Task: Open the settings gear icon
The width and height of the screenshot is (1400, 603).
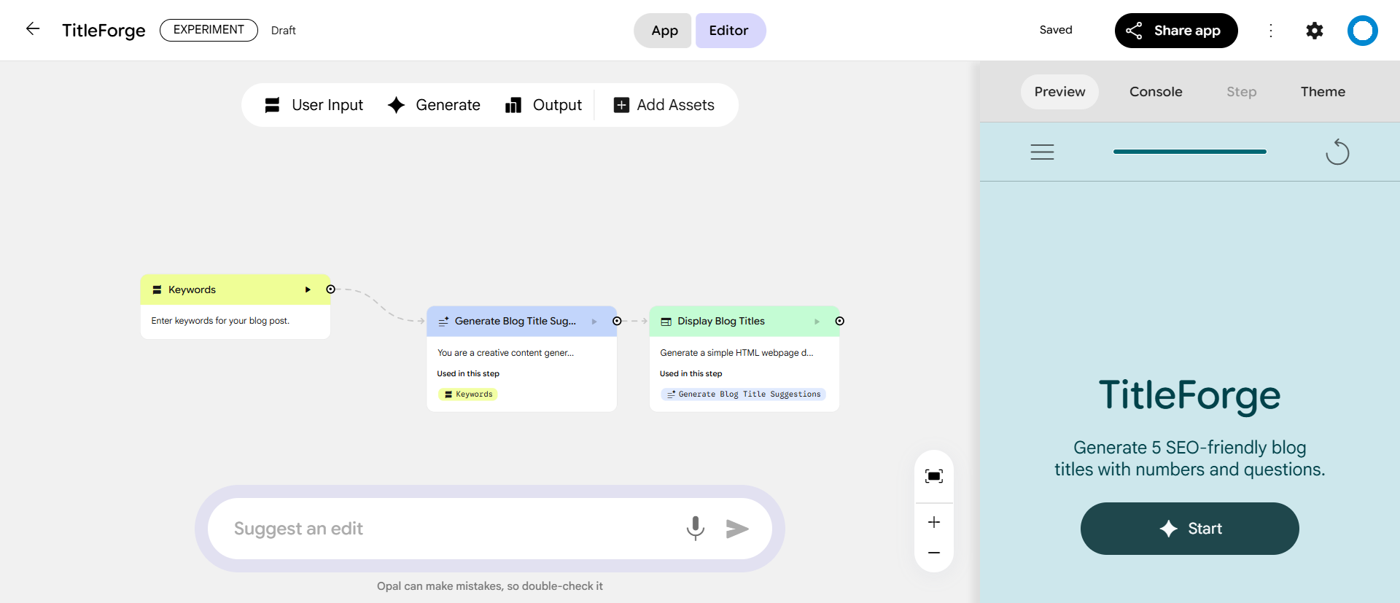Action: (x=1314, y=31)
